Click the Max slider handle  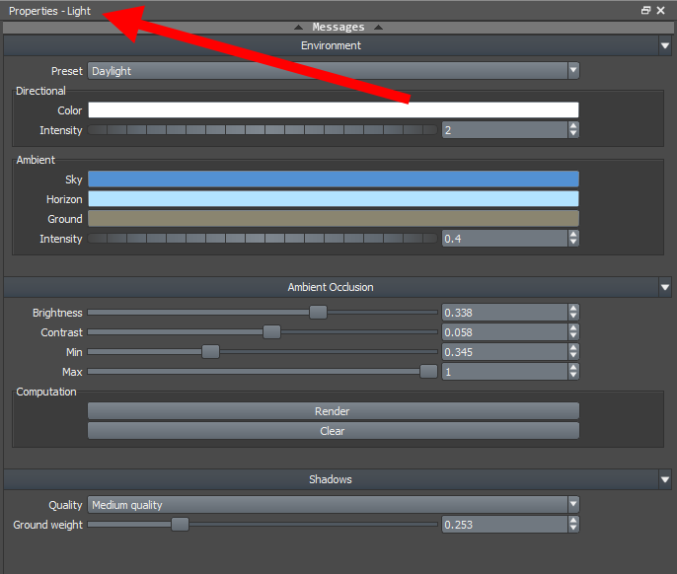point(428,372)
